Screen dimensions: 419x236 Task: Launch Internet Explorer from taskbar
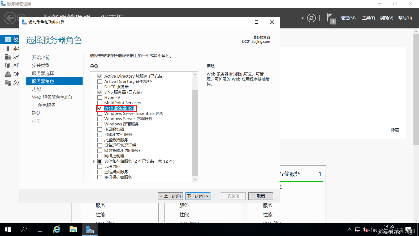point(57,229)
